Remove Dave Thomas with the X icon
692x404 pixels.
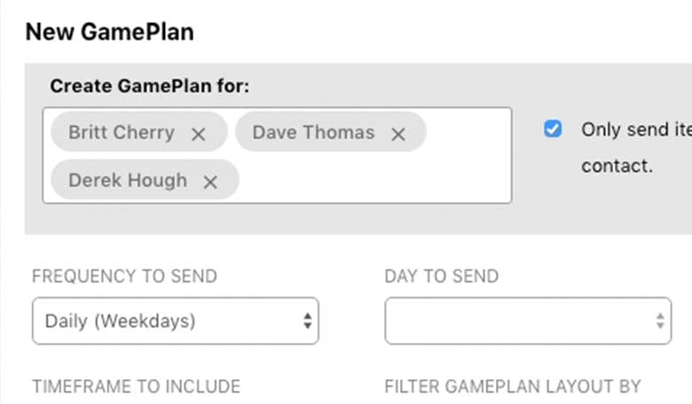pos(398,134)
